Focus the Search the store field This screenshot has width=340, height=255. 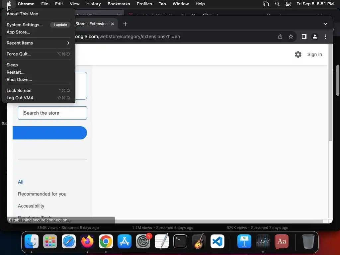coord(52,113)
